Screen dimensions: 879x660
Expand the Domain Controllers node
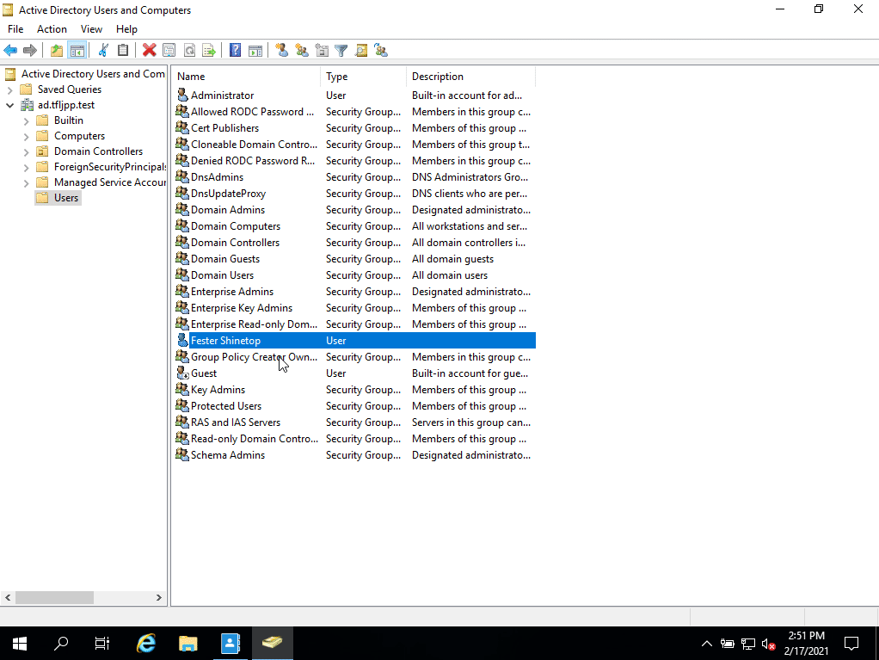27,152
